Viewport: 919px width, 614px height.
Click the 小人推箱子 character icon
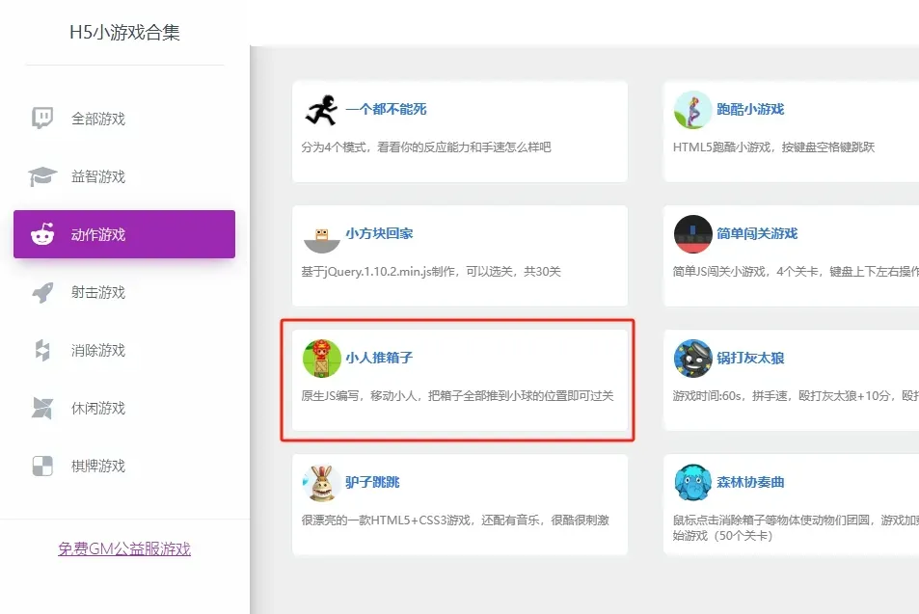click(x=322, y=358)
